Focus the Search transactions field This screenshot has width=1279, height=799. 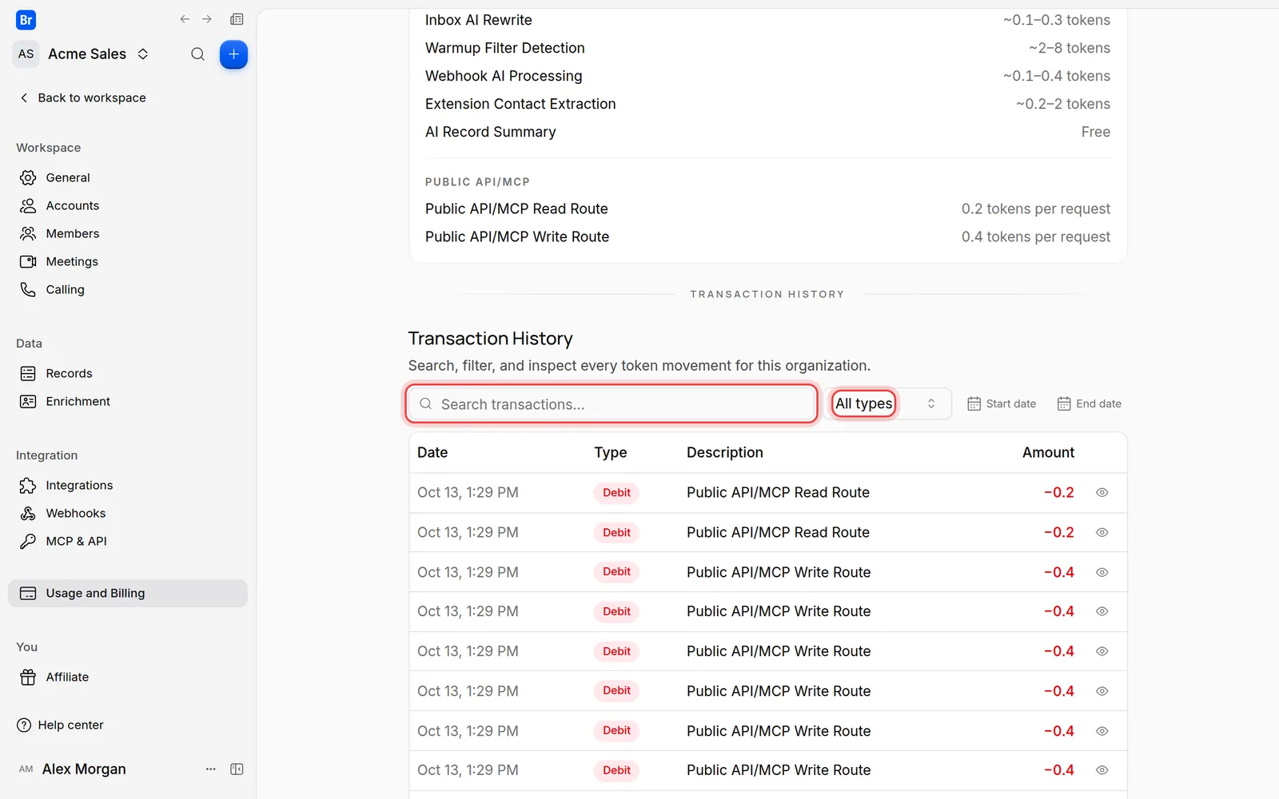click(612, 403)
